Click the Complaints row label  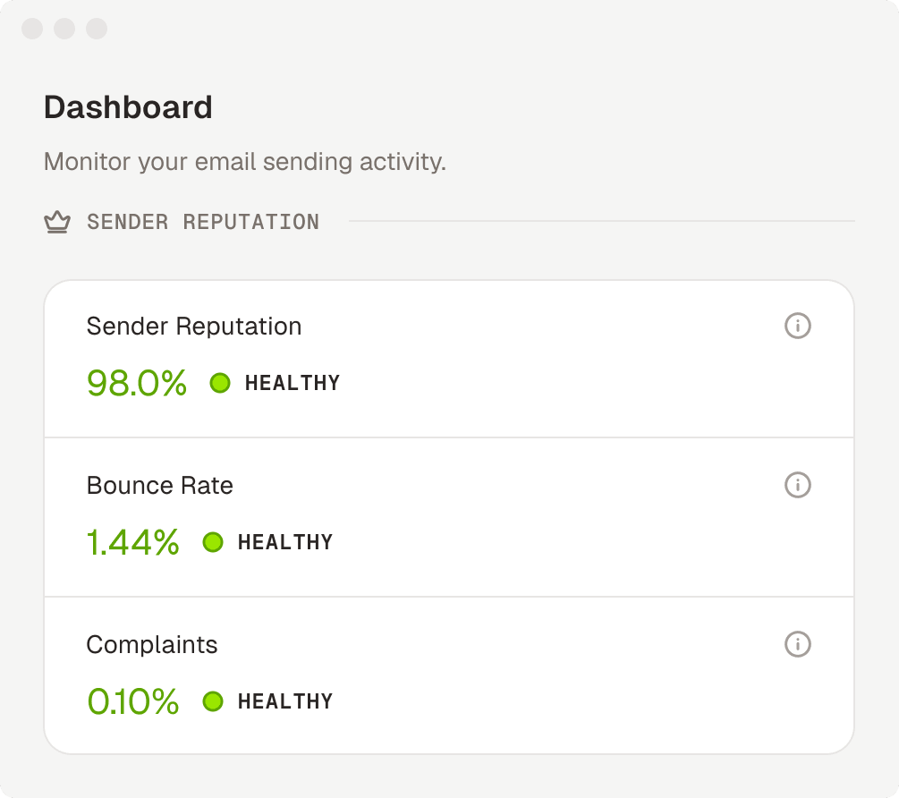[x=152, y=645]
